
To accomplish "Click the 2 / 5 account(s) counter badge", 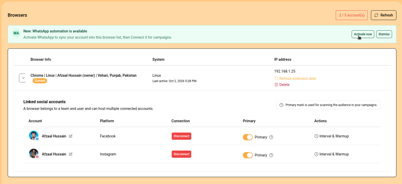I will point(352,15).
